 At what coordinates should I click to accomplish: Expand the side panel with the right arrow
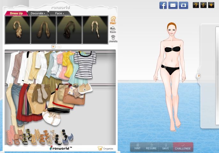click(x=199, y=76)
